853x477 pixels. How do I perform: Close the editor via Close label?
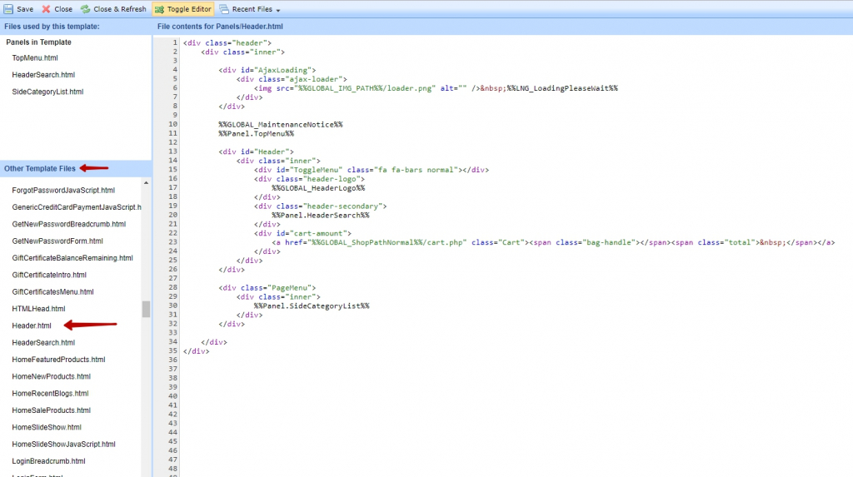click(x=63, y=9)
